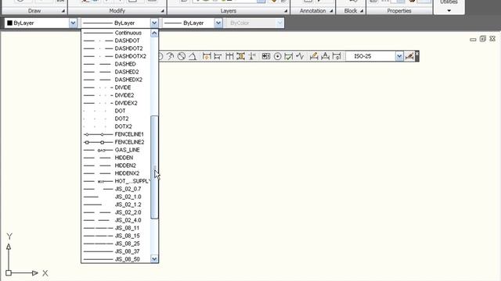
Task: Click the Inspection dimension icon
Action: click(x=289, y=56)
